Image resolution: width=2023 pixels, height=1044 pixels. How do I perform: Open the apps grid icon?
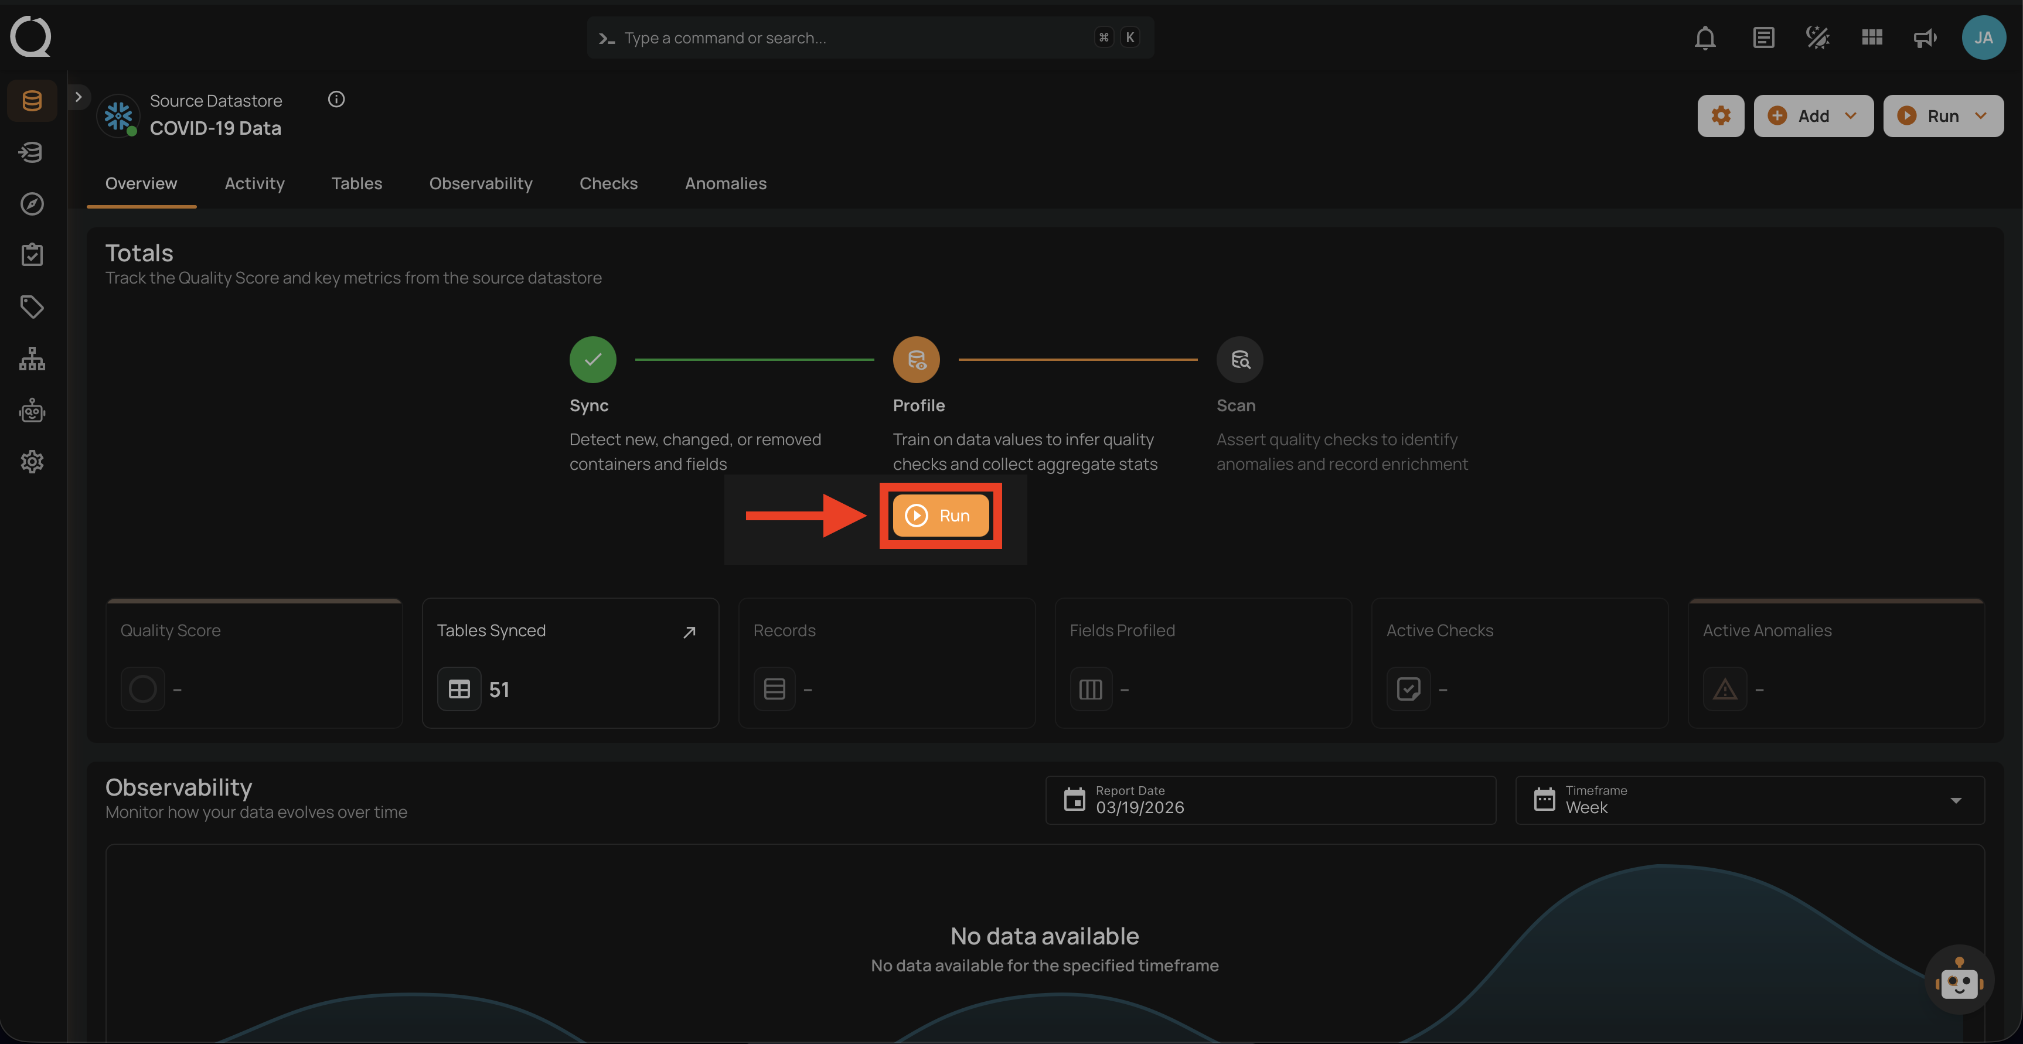1871,37
